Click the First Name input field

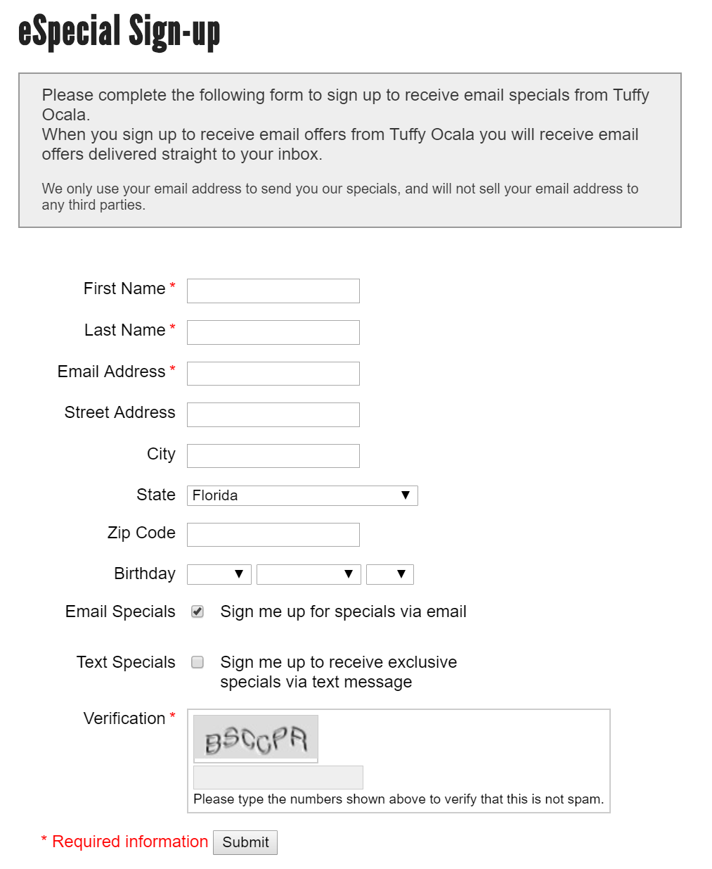[x=273, y=291]
